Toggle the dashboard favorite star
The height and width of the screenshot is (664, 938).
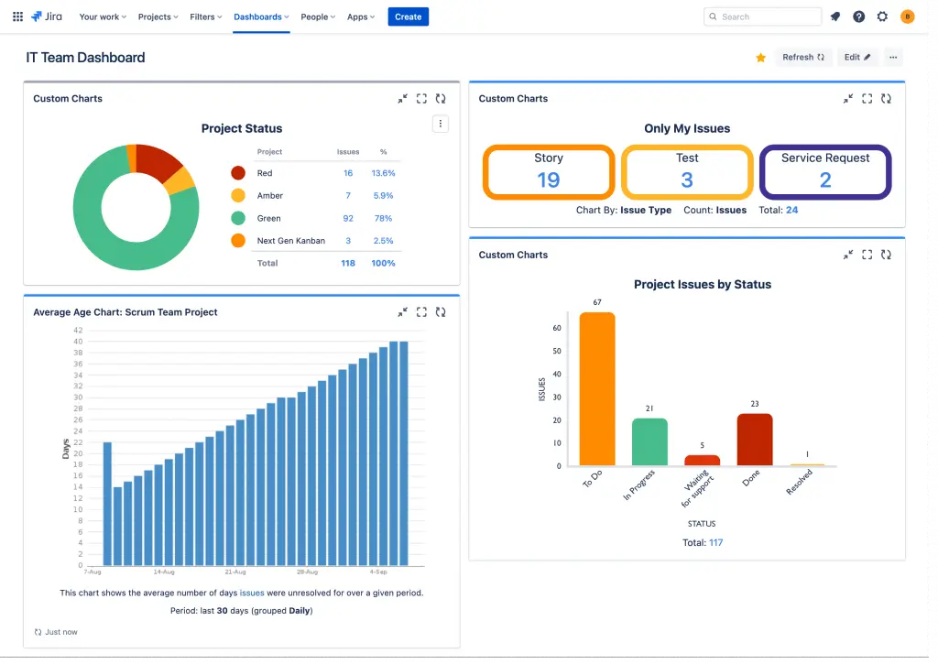coord(760,57)
